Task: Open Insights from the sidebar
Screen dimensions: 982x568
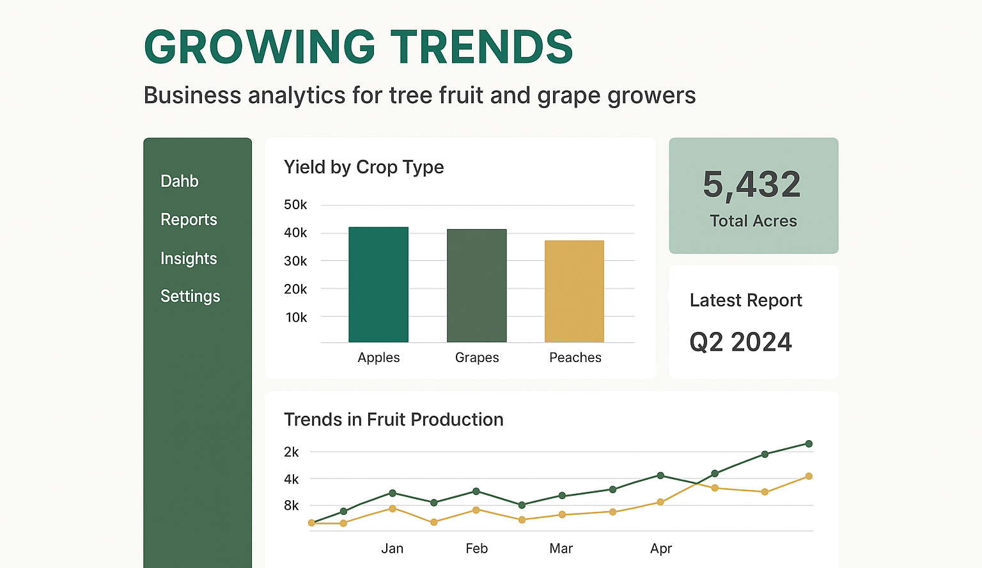Action: [189, 258]
